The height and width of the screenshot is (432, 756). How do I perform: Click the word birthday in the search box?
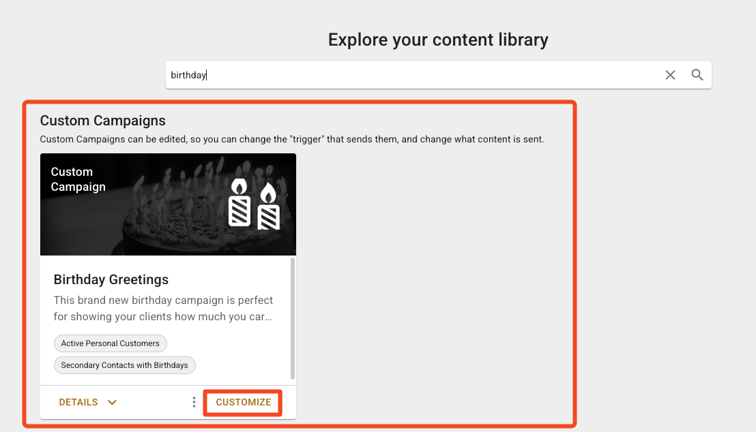(x=188, y=75)
